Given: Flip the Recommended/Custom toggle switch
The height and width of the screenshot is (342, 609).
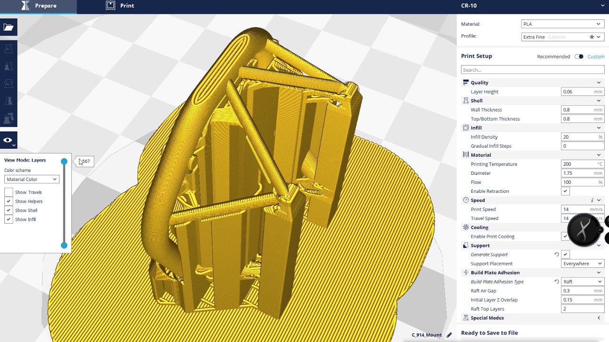Looking at the screenshot, I should [579, 57].
